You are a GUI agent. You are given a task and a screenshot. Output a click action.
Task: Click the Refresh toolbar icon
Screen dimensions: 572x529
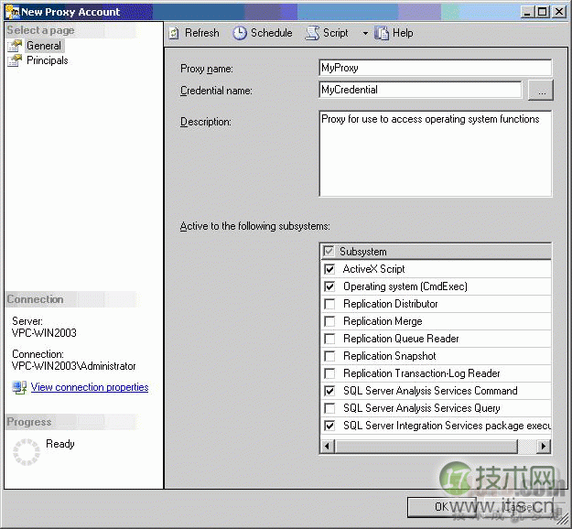point(174,33)
